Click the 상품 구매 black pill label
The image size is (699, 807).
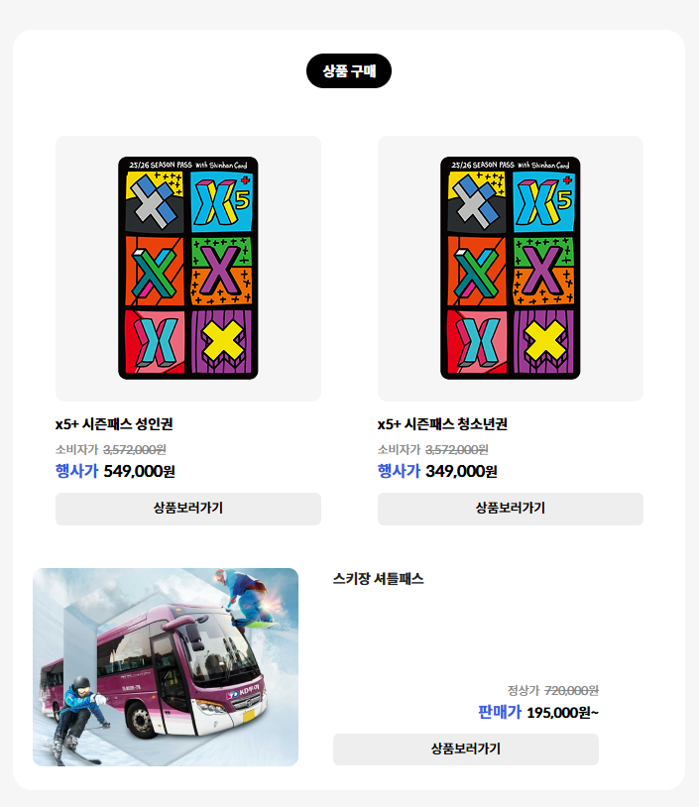(348, 70)
